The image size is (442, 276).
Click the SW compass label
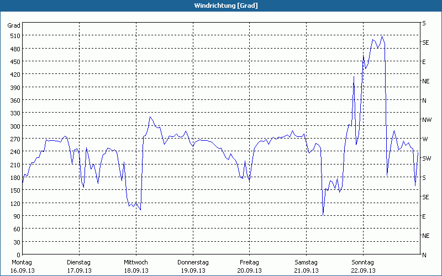click(427, 158)
